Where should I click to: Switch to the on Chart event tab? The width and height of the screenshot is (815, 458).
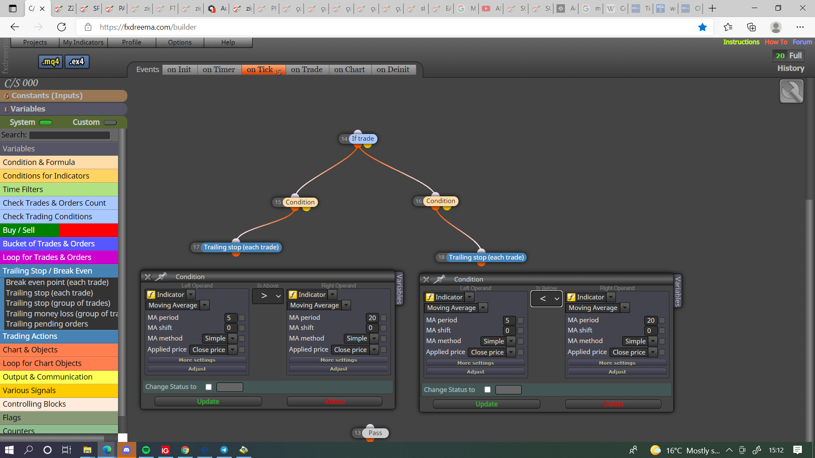[350, 70]
